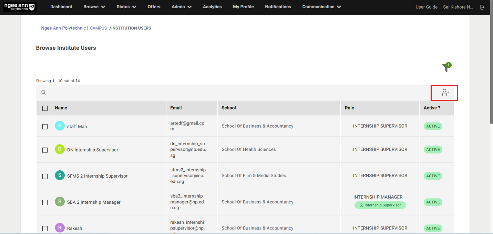Screen dimensions: 493x234
Task: Click Rakesh's purple avatar icon
Action: coord(60,228)
